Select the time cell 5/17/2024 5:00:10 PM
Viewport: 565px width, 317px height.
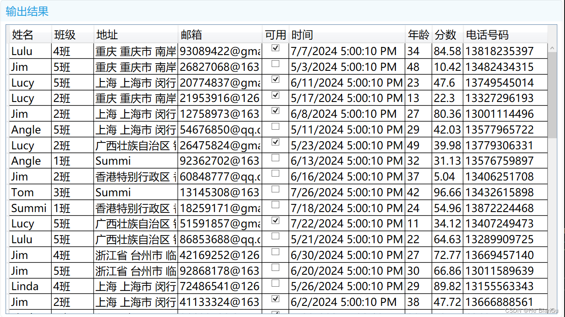pos(347,98)
